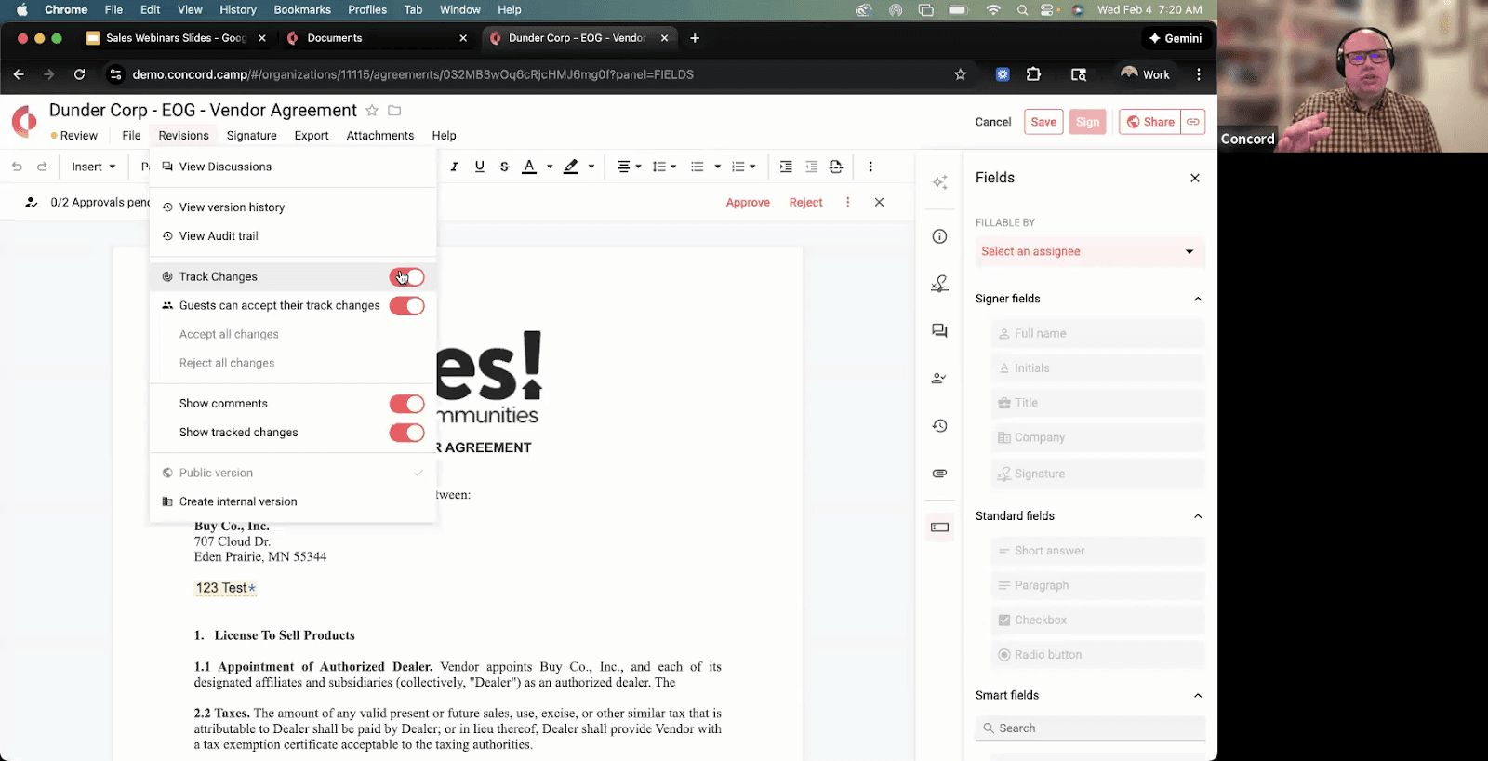Apply underline formatting
The image size is (1488, 761).
(x=479, y=167)
